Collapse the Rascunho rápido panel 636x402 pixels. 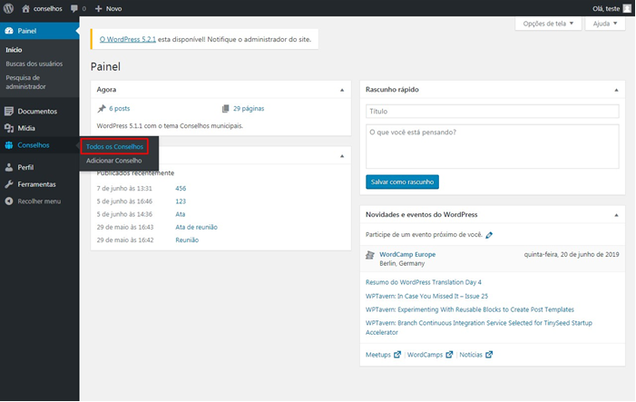(x=616, y=90)
